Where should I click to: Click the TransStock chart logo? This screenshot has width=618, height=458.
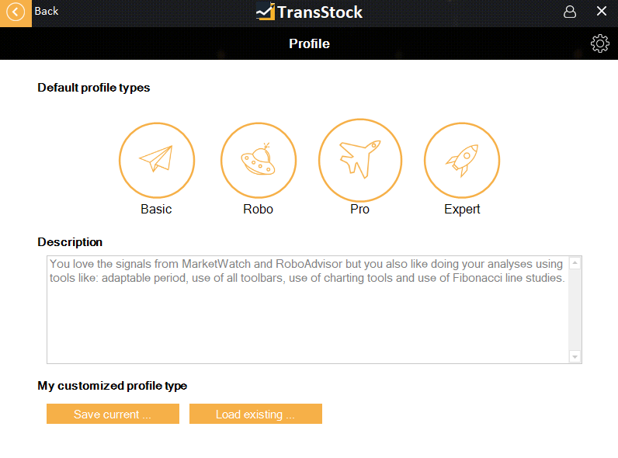(x=266, y=12)
